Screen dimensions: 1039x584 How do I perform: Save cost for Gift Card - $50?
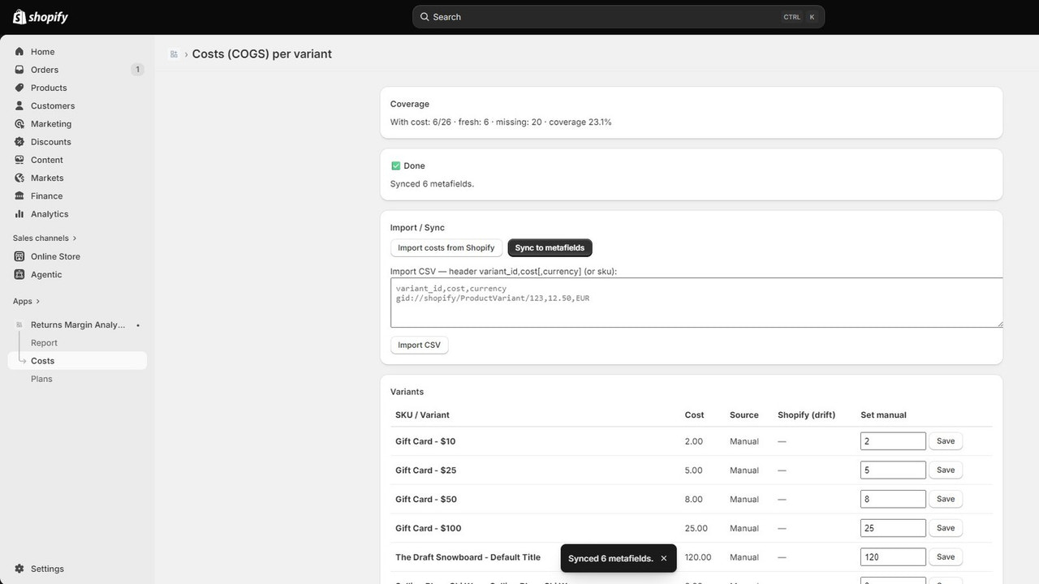click(x=946, y=499)
